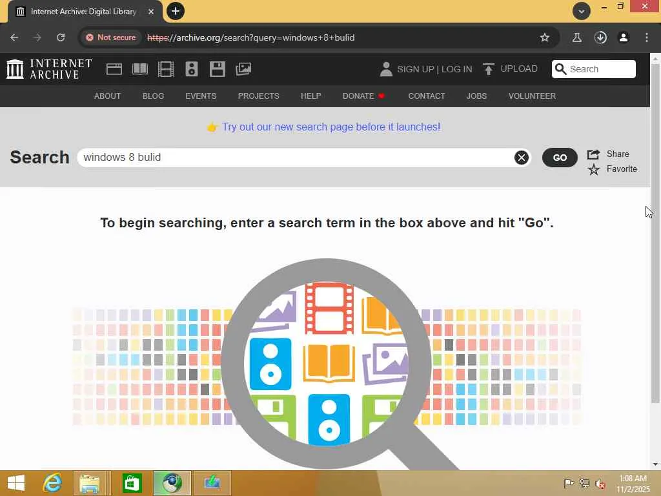The image size is (661, 496).
Task: Click the address bar URL
Action: [x=251, y=37]
